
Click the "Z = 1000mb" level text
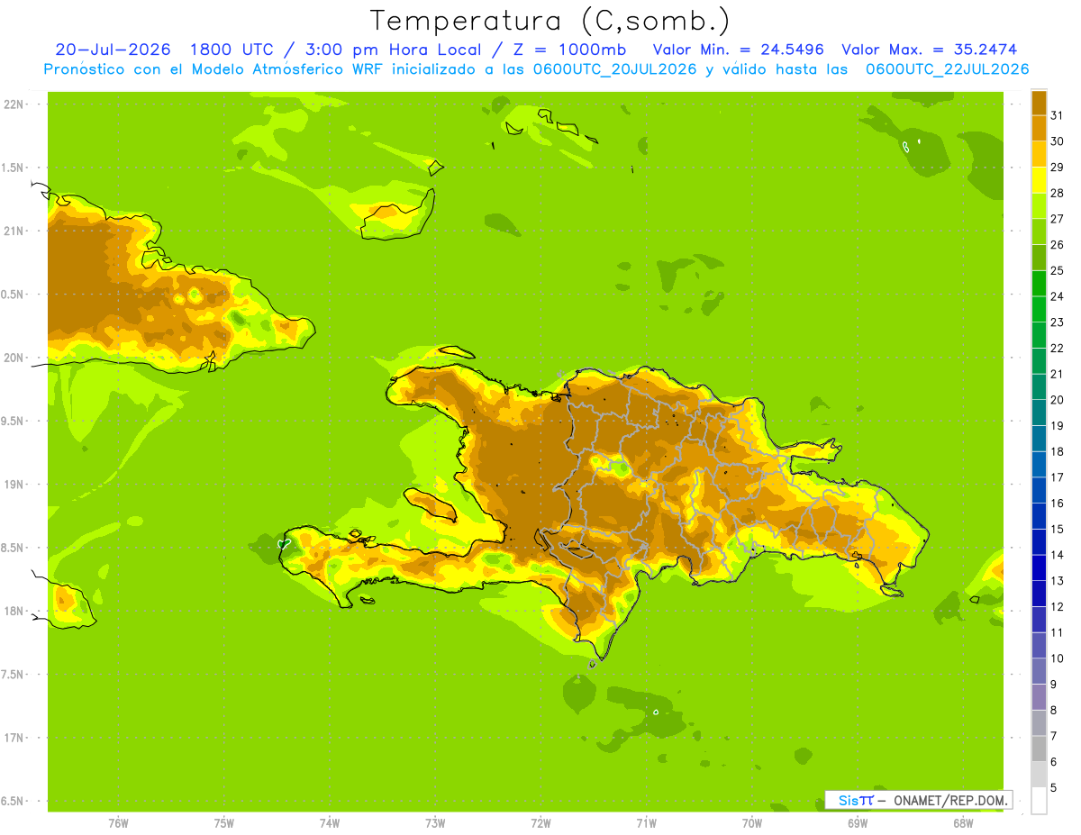[569, 50]
